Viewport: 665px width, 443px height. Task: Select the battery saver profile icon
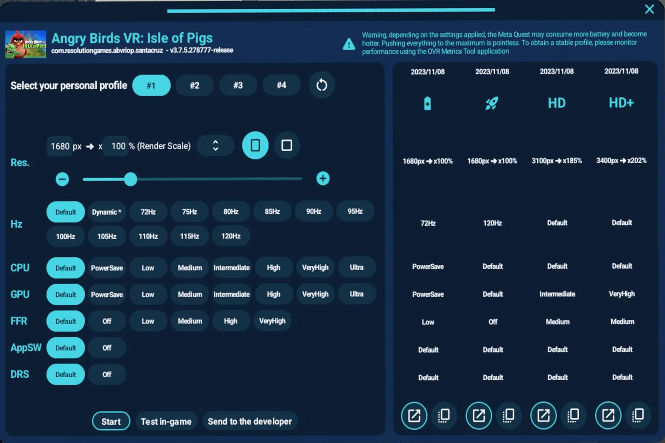(427, 103)
